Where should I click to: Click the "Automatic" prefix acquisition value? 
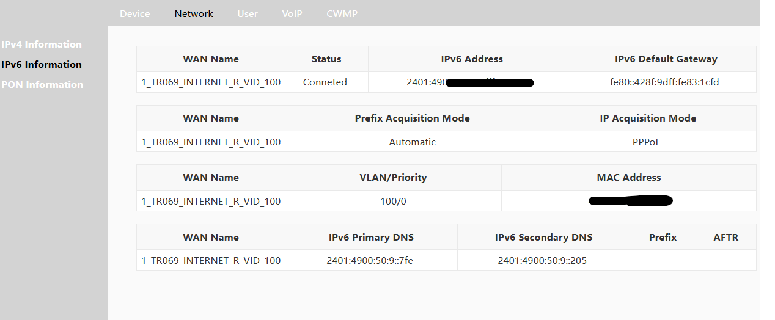click(413, 142)
